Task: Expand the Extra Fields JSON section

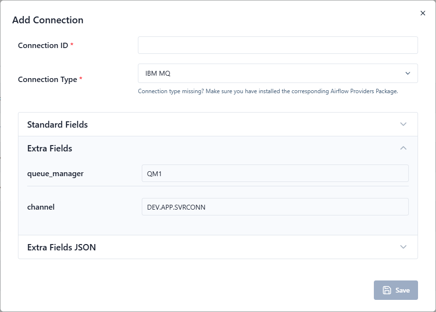Action: [x=218, y=247]
